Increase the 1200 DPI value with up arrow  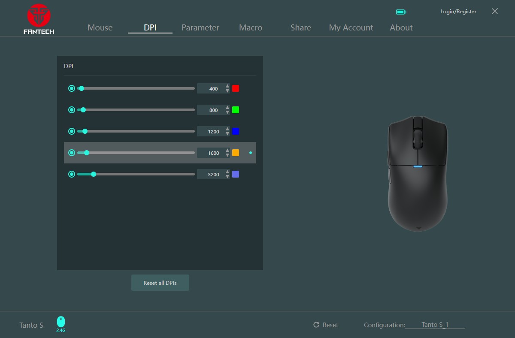click(227, 129)
